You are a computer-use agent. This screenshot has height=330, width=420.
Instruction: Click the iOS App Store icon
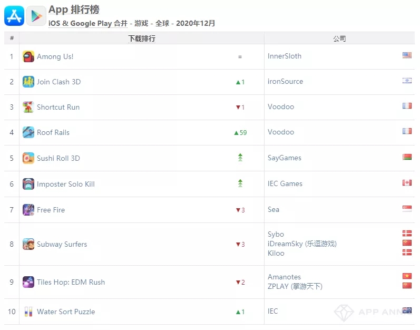(x=14, y=16)
